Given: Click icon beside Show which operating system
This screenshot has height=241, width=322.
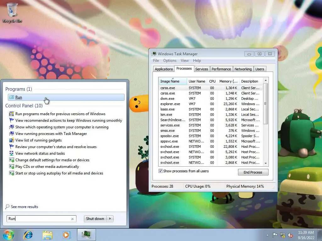Looking at the screenshot, I should click(12, 127).
